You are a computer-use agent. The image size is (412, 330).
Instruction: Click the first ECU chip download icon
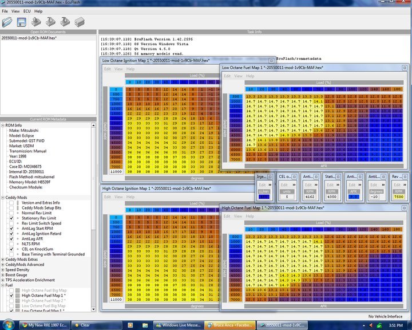[x=37, y=22]
